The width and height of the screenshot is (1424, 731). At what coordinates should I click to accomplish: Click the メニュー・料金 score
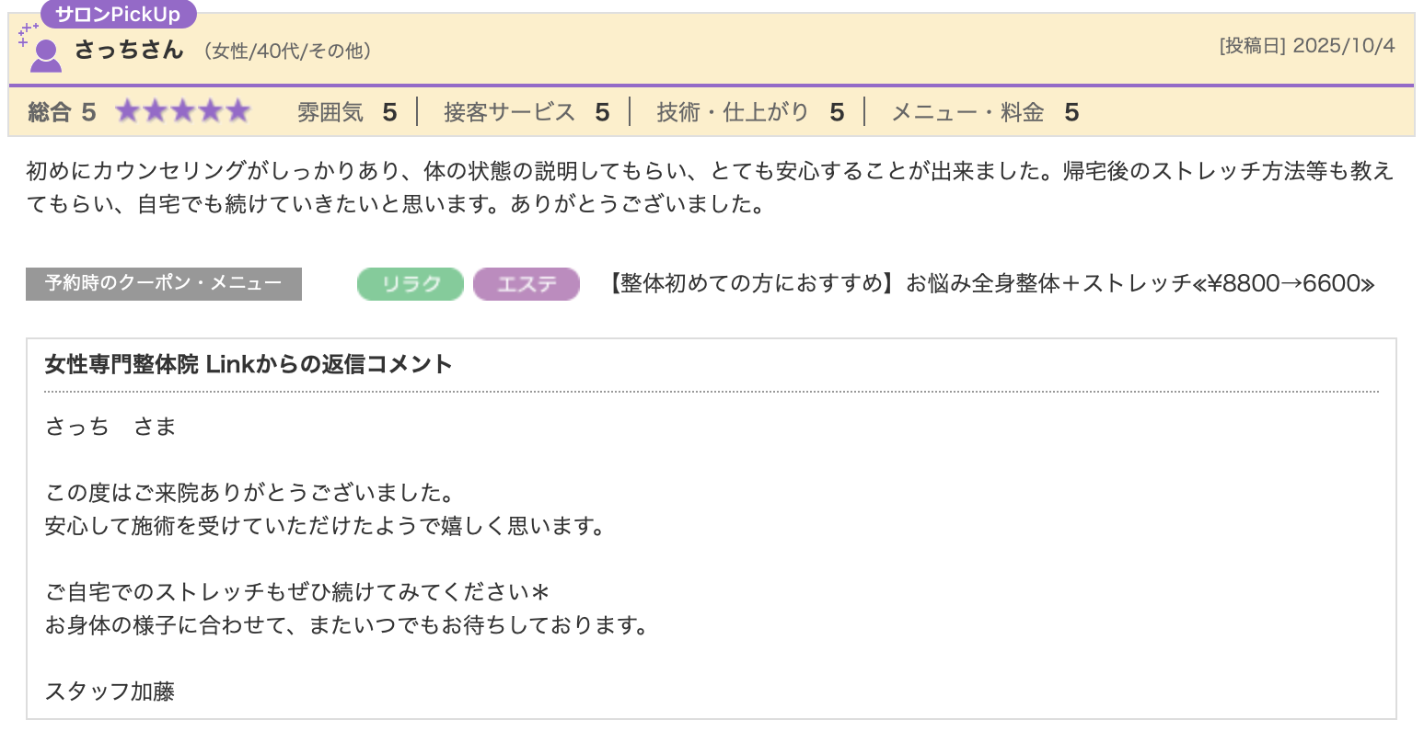pyautogui.click(x=984, y=112)
